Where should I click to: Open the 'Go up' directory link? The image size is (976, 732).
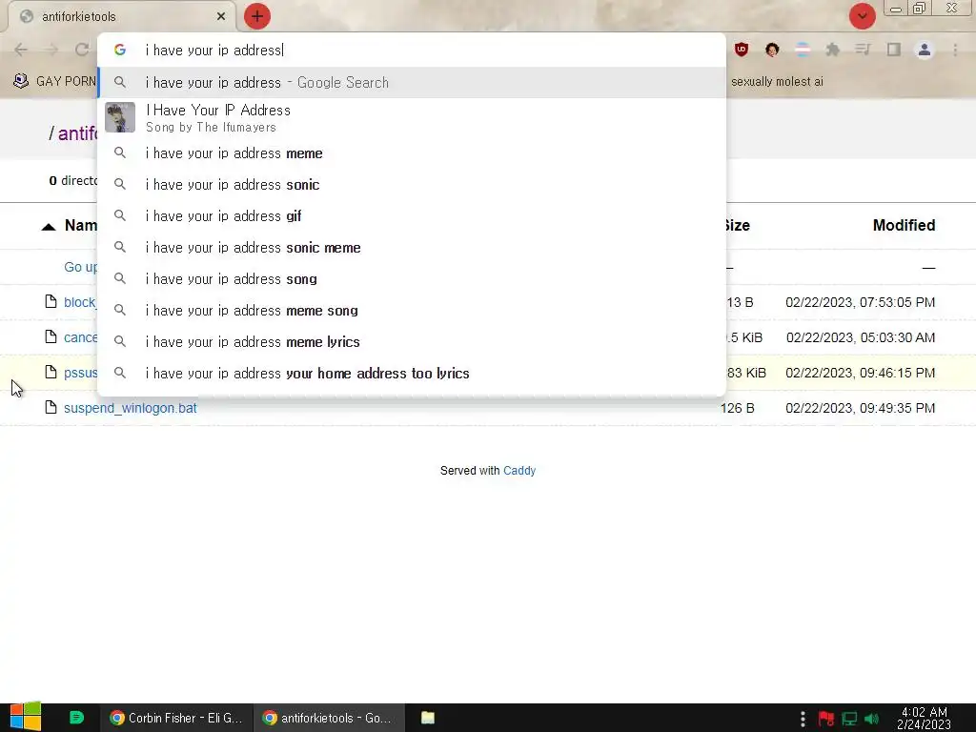(x=80, y=267)
